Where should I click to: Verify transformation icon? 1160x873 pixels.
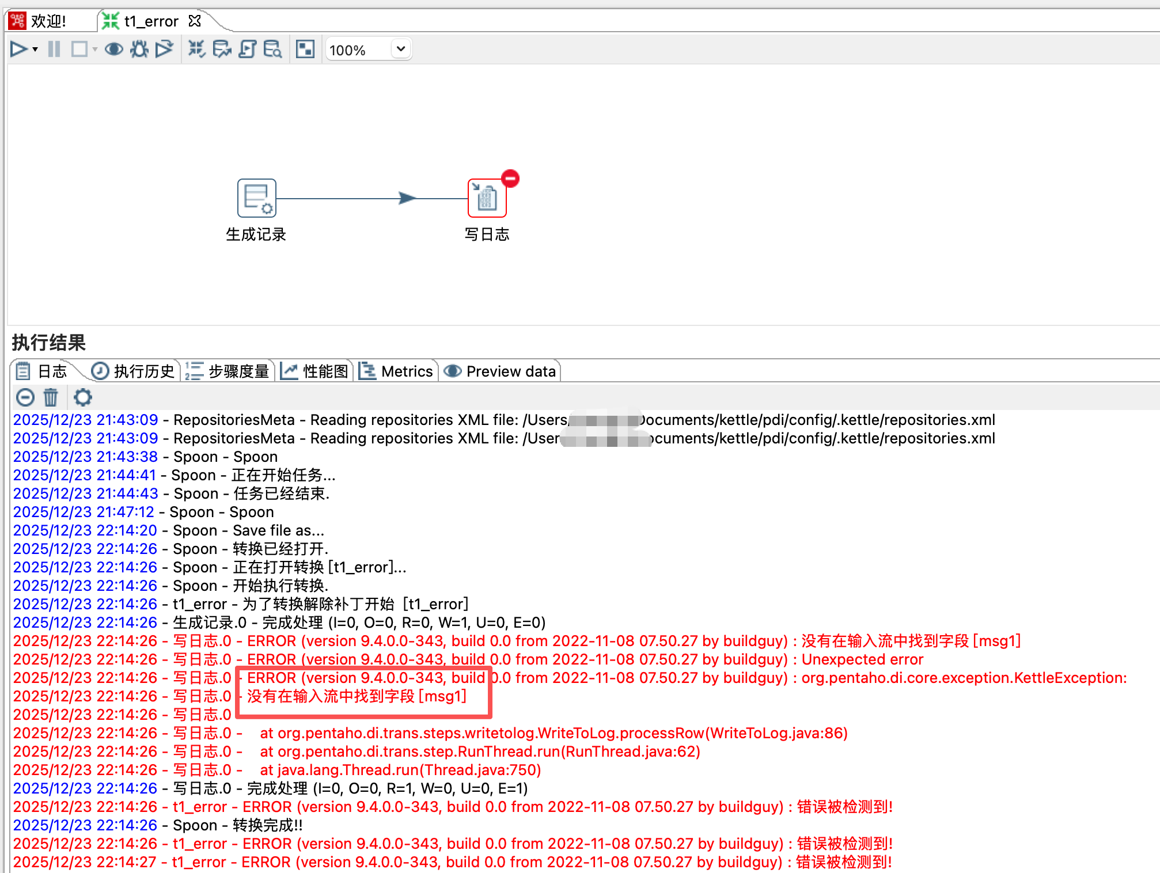pos(196,50)
